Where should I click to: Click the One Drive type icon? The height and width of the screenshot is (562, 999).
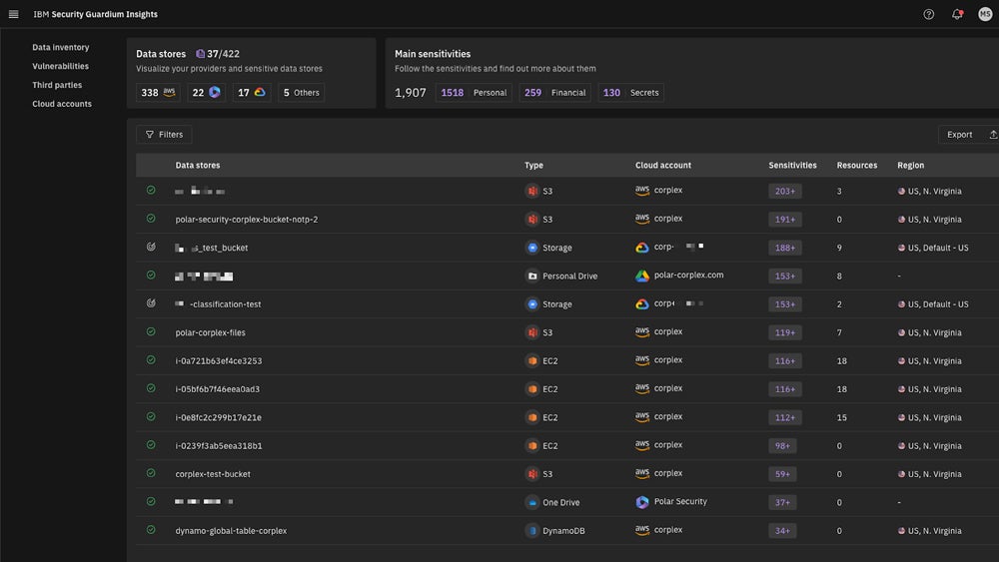click(532, 502)
